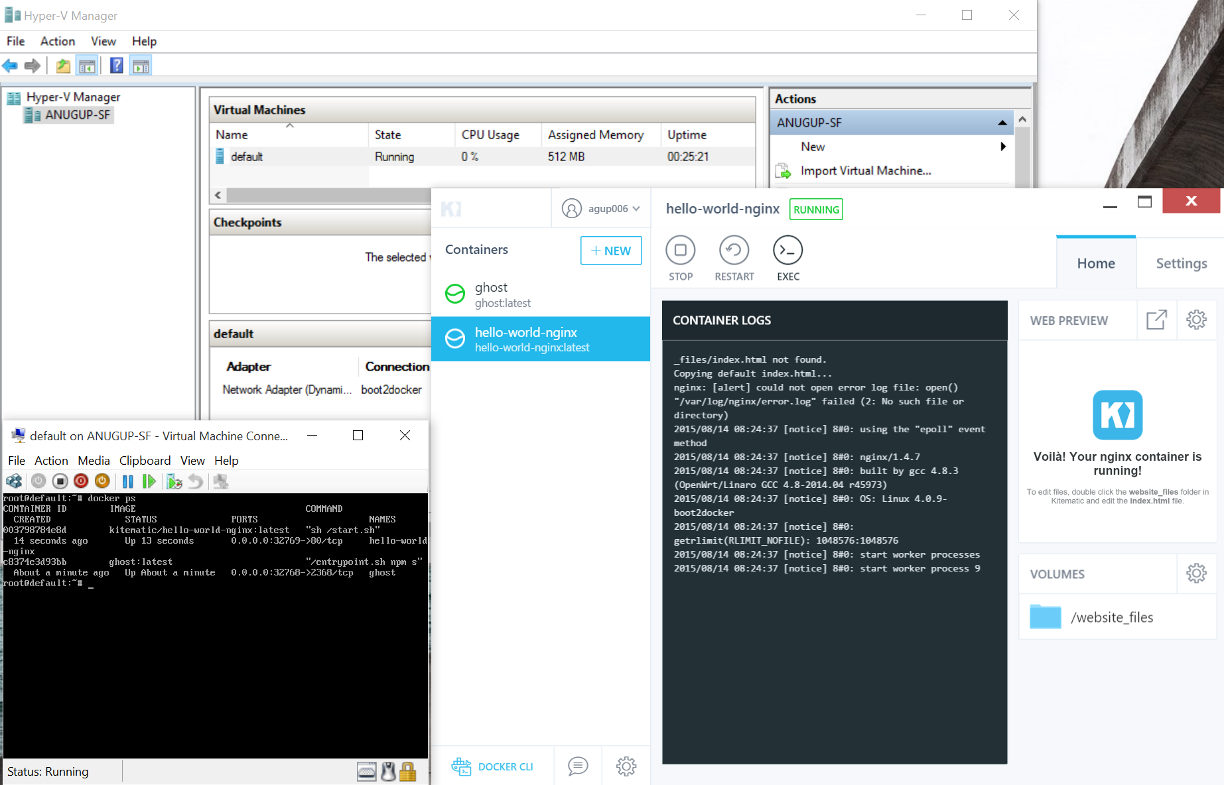Click the Revert icon in VM Connection toolbar
The image size is (1224, 785).
(195, 481)
